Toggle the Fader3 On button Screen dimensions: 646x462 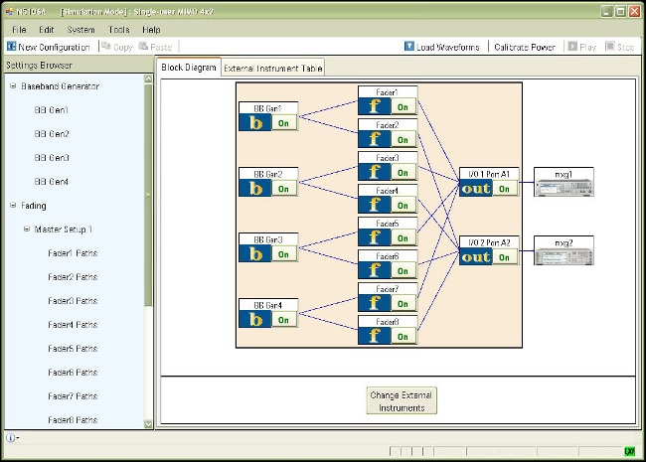(x=403, y=172)
